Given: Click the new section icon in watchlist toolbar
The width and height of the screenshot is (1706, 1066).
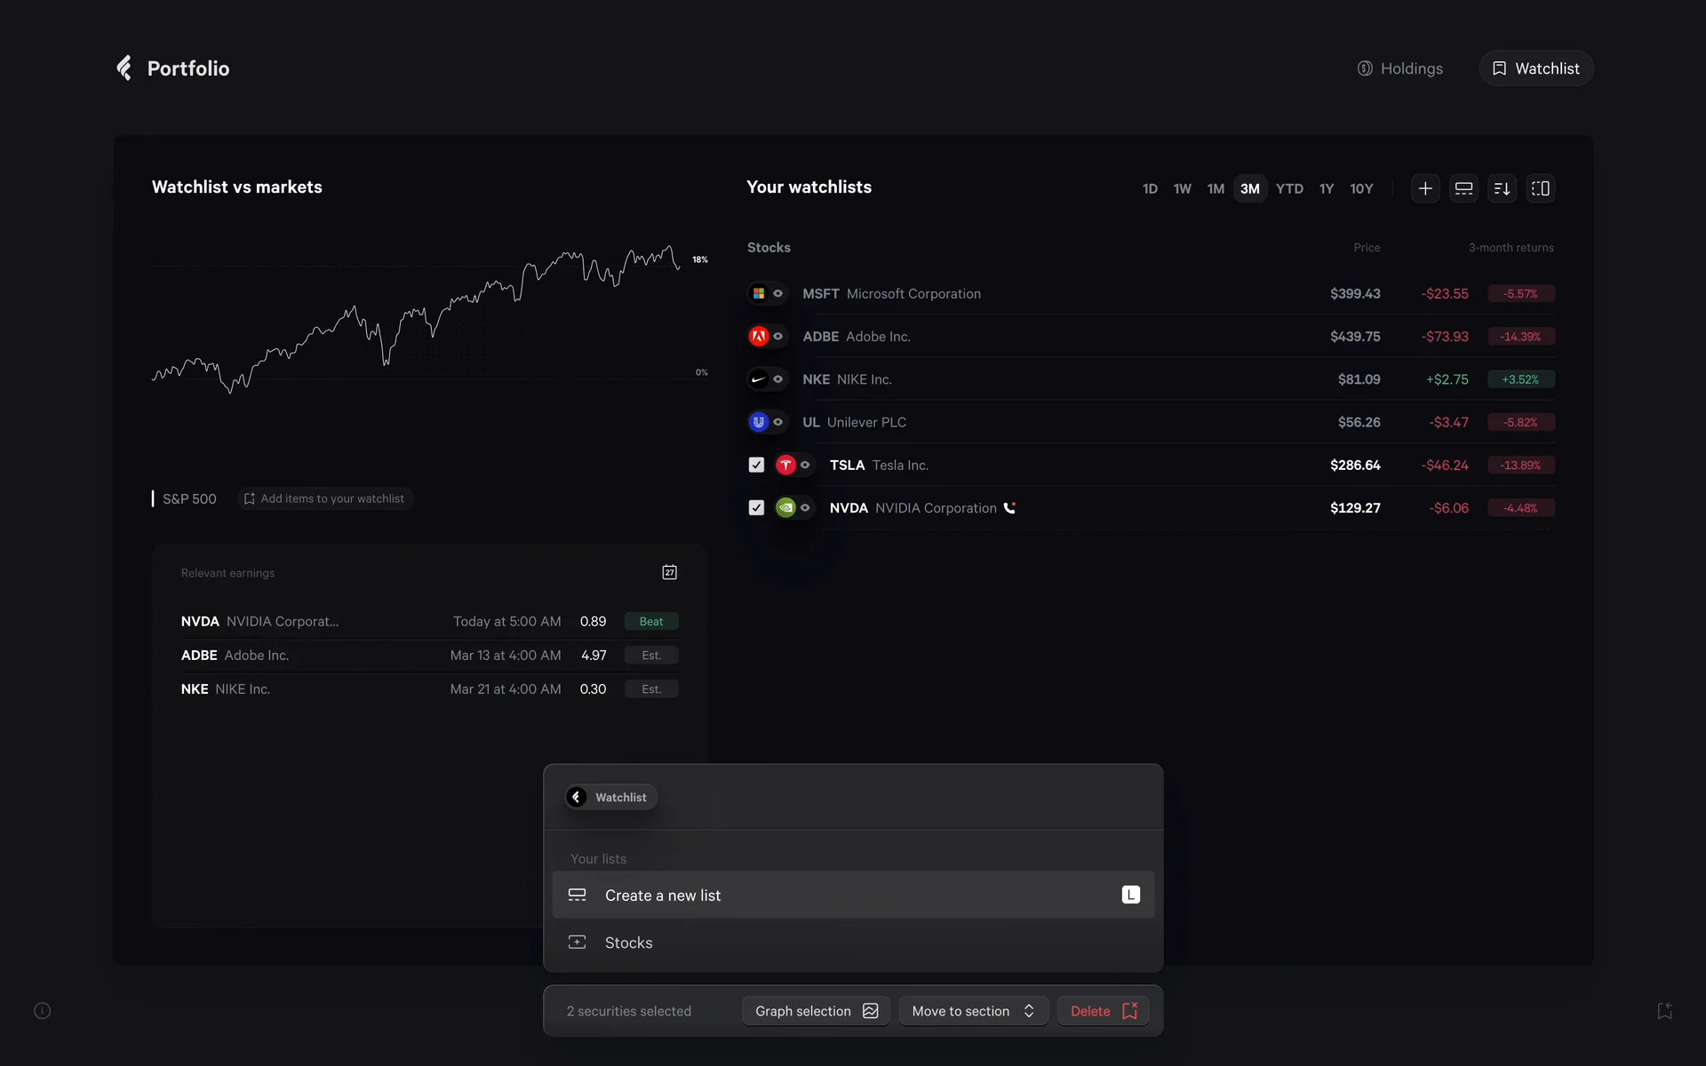Looking at the screenshot, I should click(x=1463, y=188).
